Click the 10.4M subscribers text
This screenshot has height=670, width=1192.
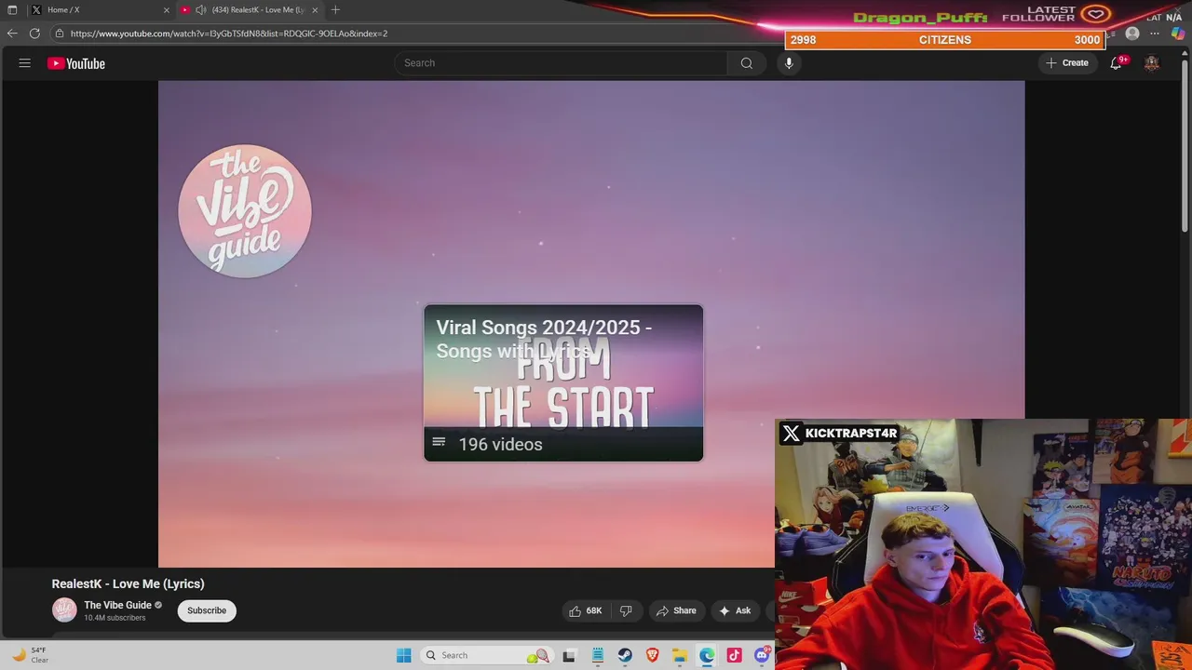(115, 618)
